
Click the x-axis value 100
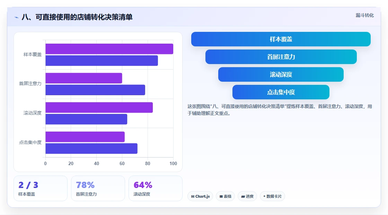[173, 163]
